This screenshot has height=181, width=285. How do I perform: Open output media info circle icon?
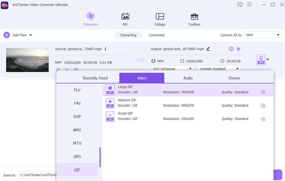coord(231,49)
